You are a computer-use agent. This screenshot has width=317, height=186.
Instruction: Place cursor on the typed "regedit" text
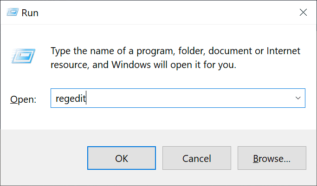point(71,99)
